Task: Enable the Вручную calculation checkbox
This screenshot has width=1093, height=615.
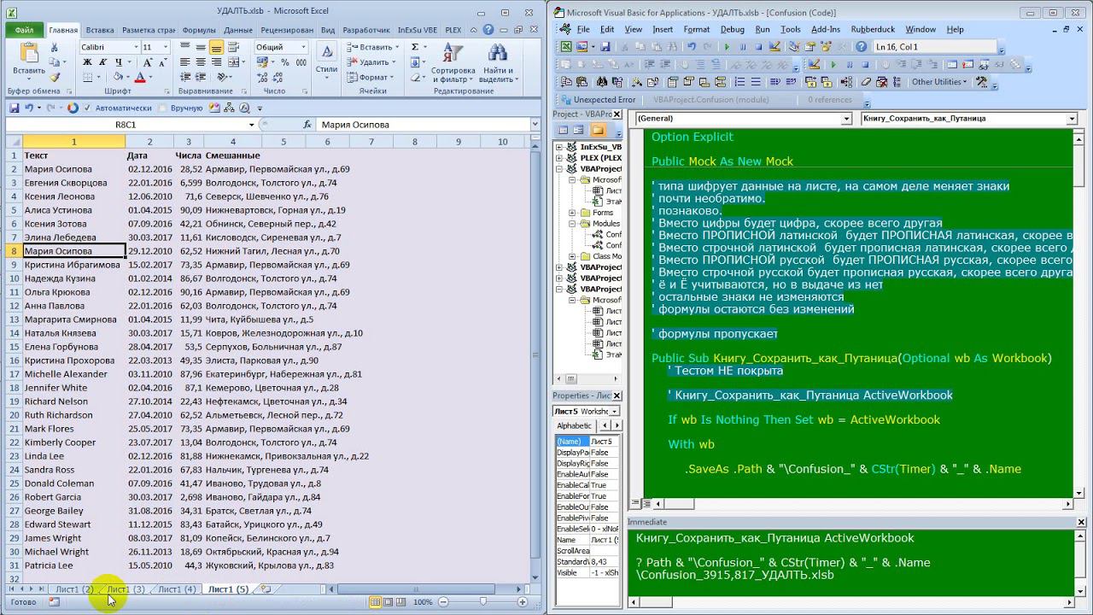Action: pos(162,108)
